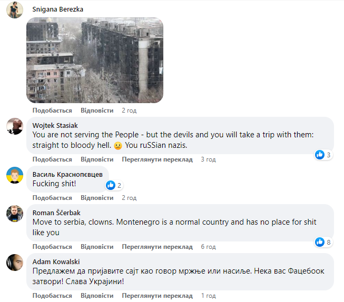Reply to Snigana Berezka's photo comment
344x302 pixels.
coord(97,110)
